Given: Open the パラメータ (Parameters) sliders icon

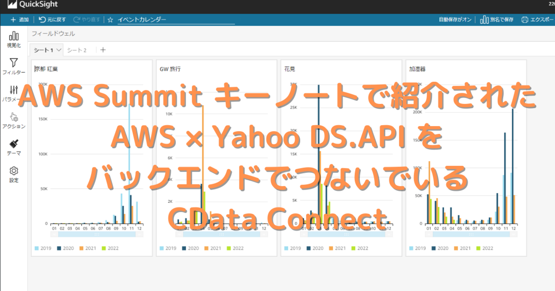Looking at the screenshot, I should pyautogui.click(x=14, y=90).
